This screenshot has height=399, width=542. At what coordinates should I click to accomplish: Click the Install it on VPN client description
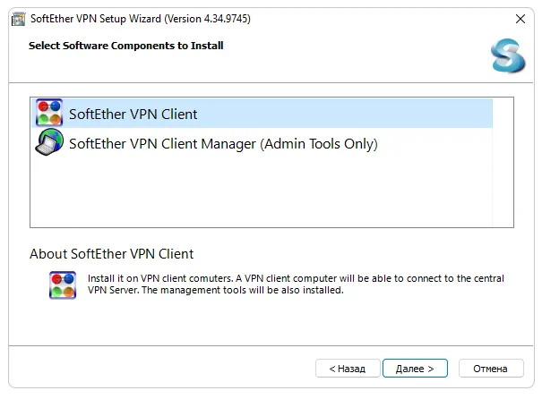pyautogui.click(x=296, y=284)
